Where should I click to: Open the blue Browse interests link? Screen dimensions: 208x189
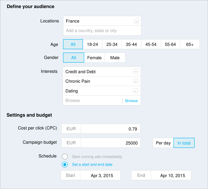point(131,101)
